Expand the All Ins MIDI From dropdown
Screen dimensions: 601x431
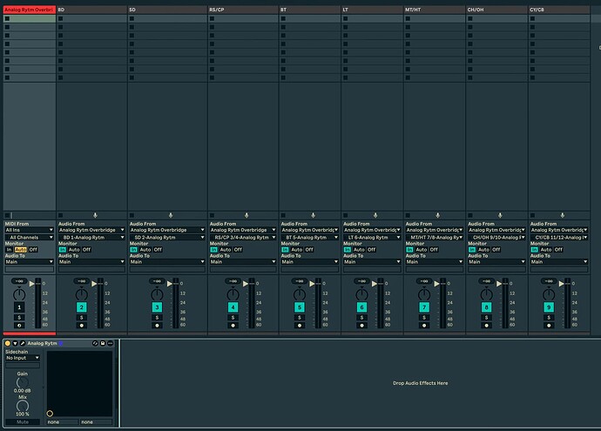pos(29,230)
